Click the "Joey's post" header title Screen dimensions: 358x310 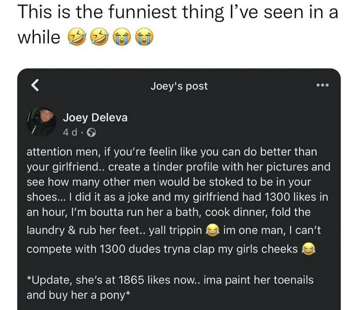(x=179, y=86)
